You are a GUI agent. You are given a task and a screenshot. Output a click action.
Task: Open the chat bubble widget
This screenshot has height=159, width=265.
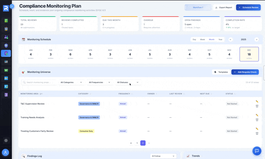(x=257, y=151)
